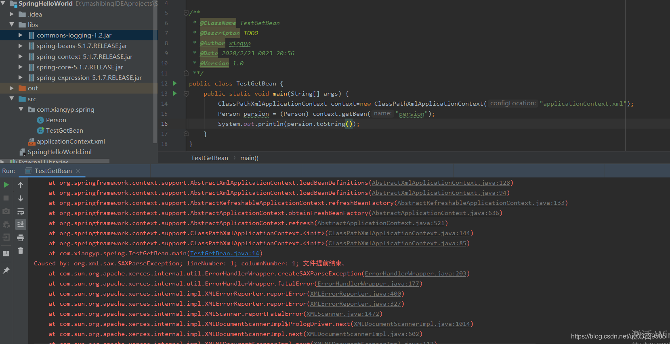Viewport: 670px width, 344px height.
Task: Open link ErrorHandlerWrapper.java:203
Action: [x=416, y=273]
